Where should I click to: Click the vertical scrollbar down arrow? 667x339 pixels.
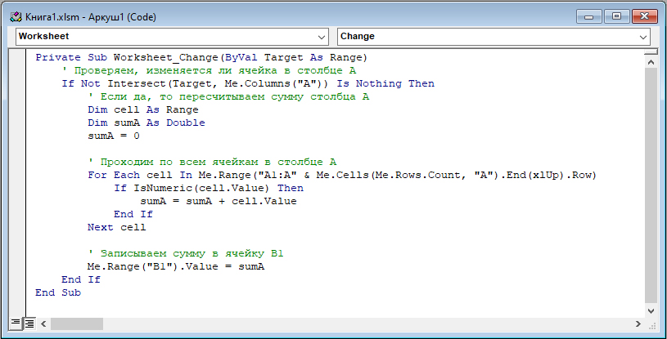click(x=651, y=311)
